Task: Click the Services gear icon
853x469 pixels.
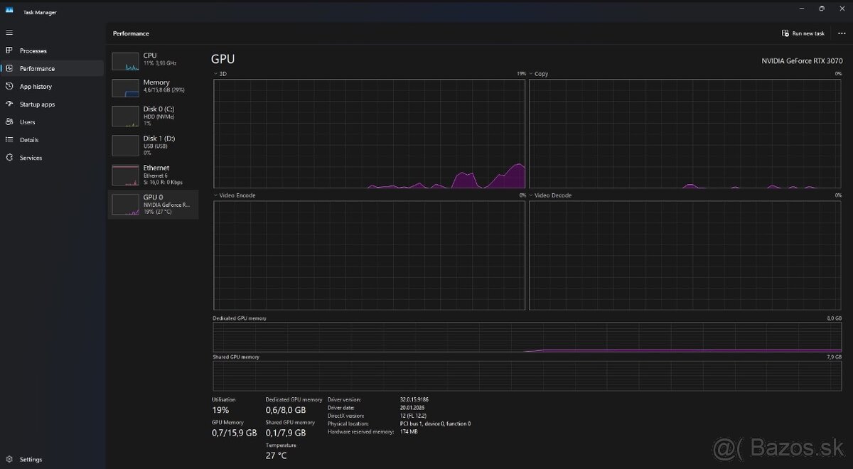Action: tap(9, 158)
